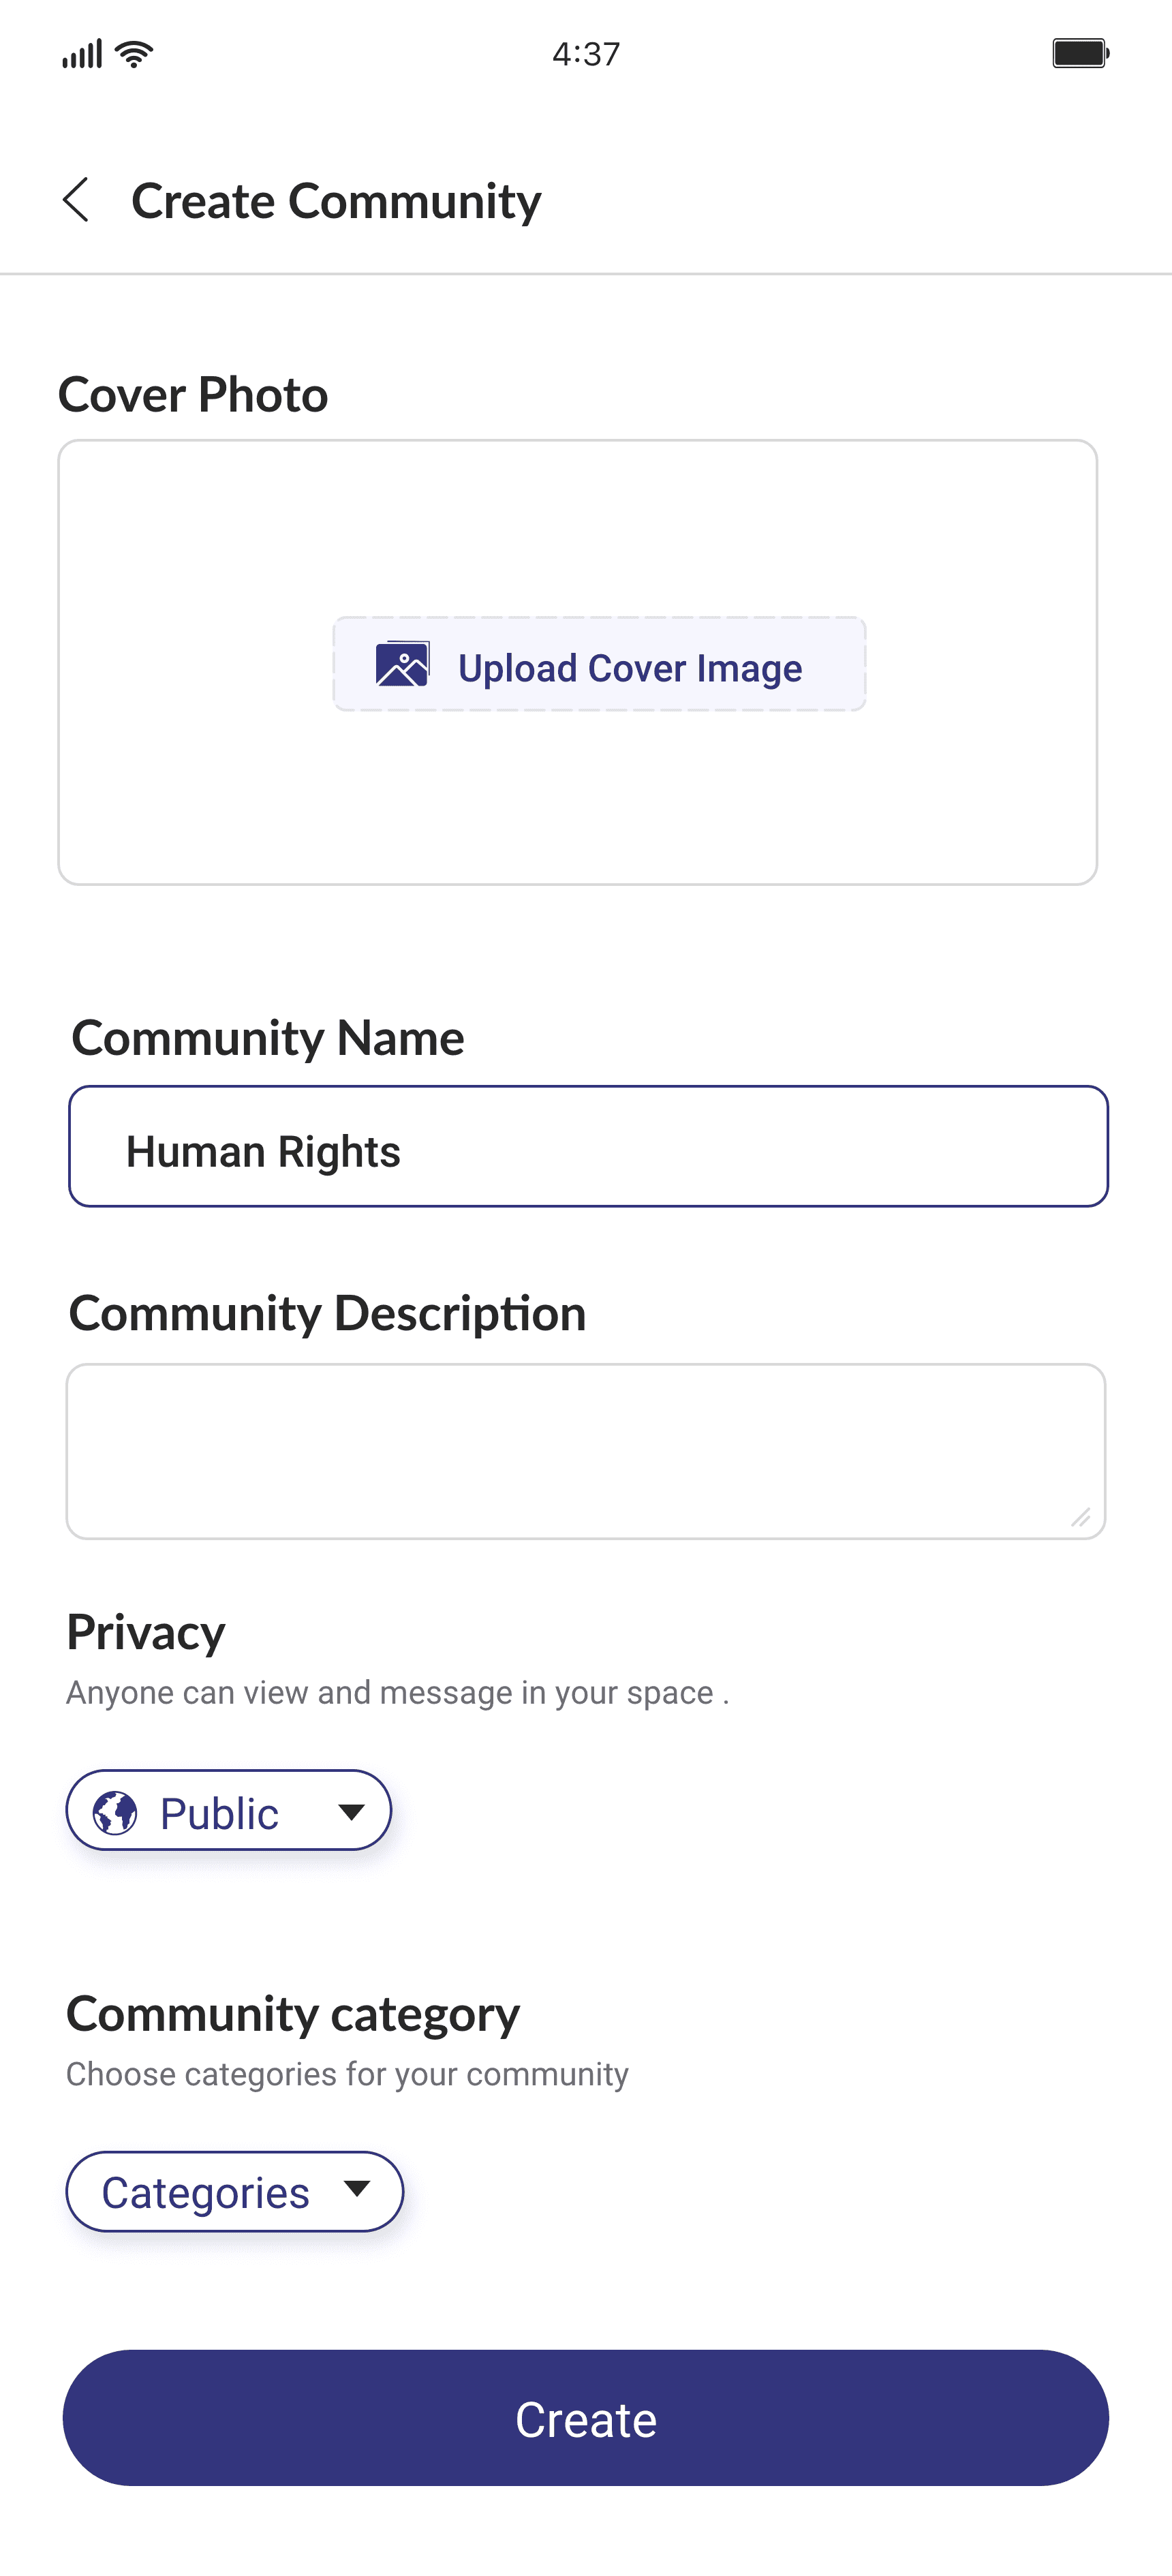Click the globe icon beside Public
This screenshot has width=1172, height=2576.
click(115, 1812)
